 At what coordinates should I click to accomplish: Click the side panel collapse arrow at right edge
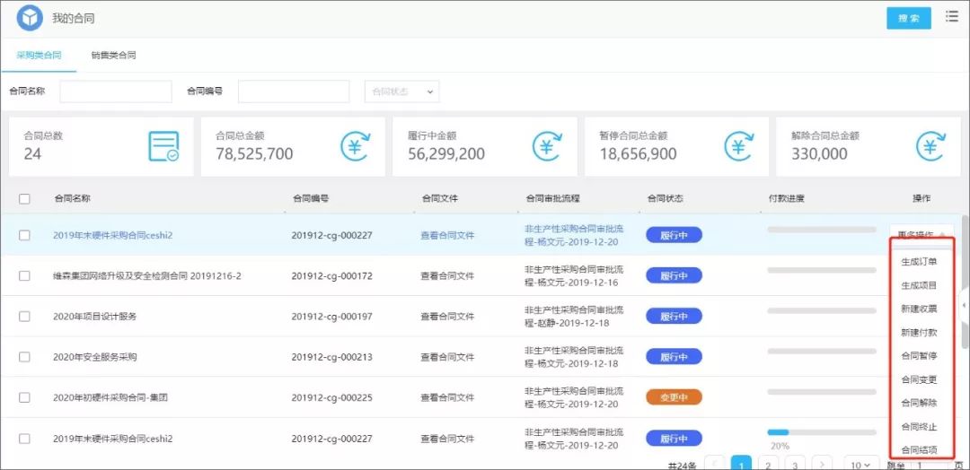tap(965, 305)
